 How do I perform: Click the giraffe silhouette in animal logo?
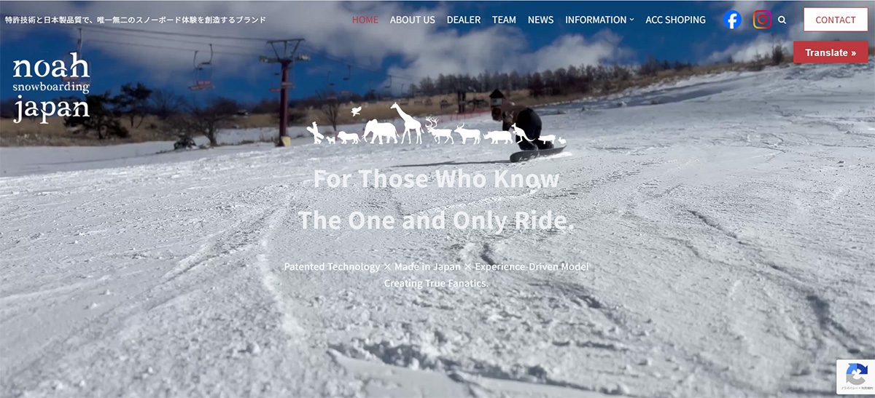coord(407,122)
